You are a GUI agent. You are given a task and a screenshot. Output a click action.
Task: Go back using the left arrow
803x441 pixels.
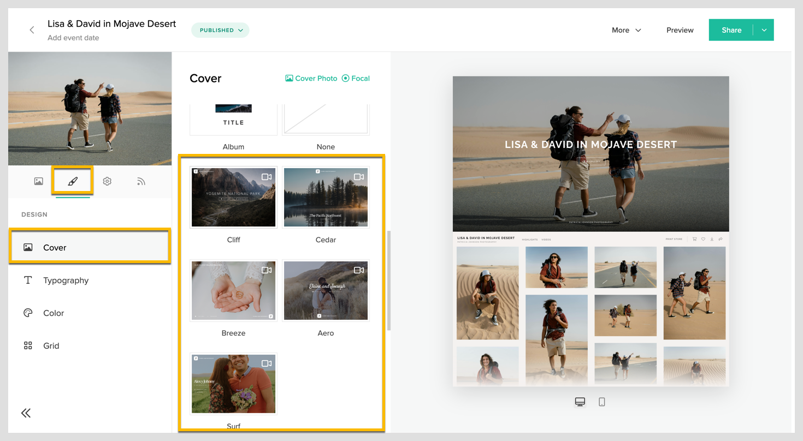(32, 30)
